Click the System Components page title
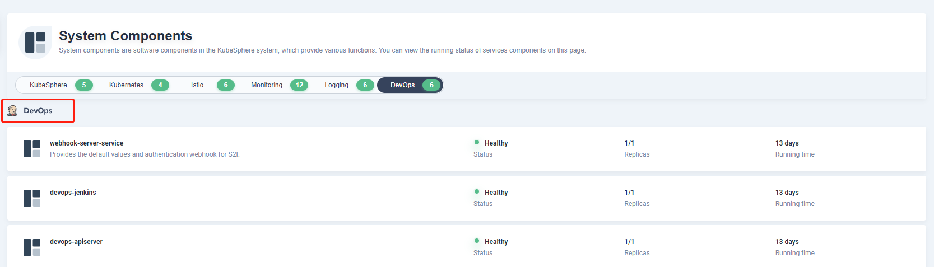The width and height of the screenshot is (934, 267). pos(126,36)
